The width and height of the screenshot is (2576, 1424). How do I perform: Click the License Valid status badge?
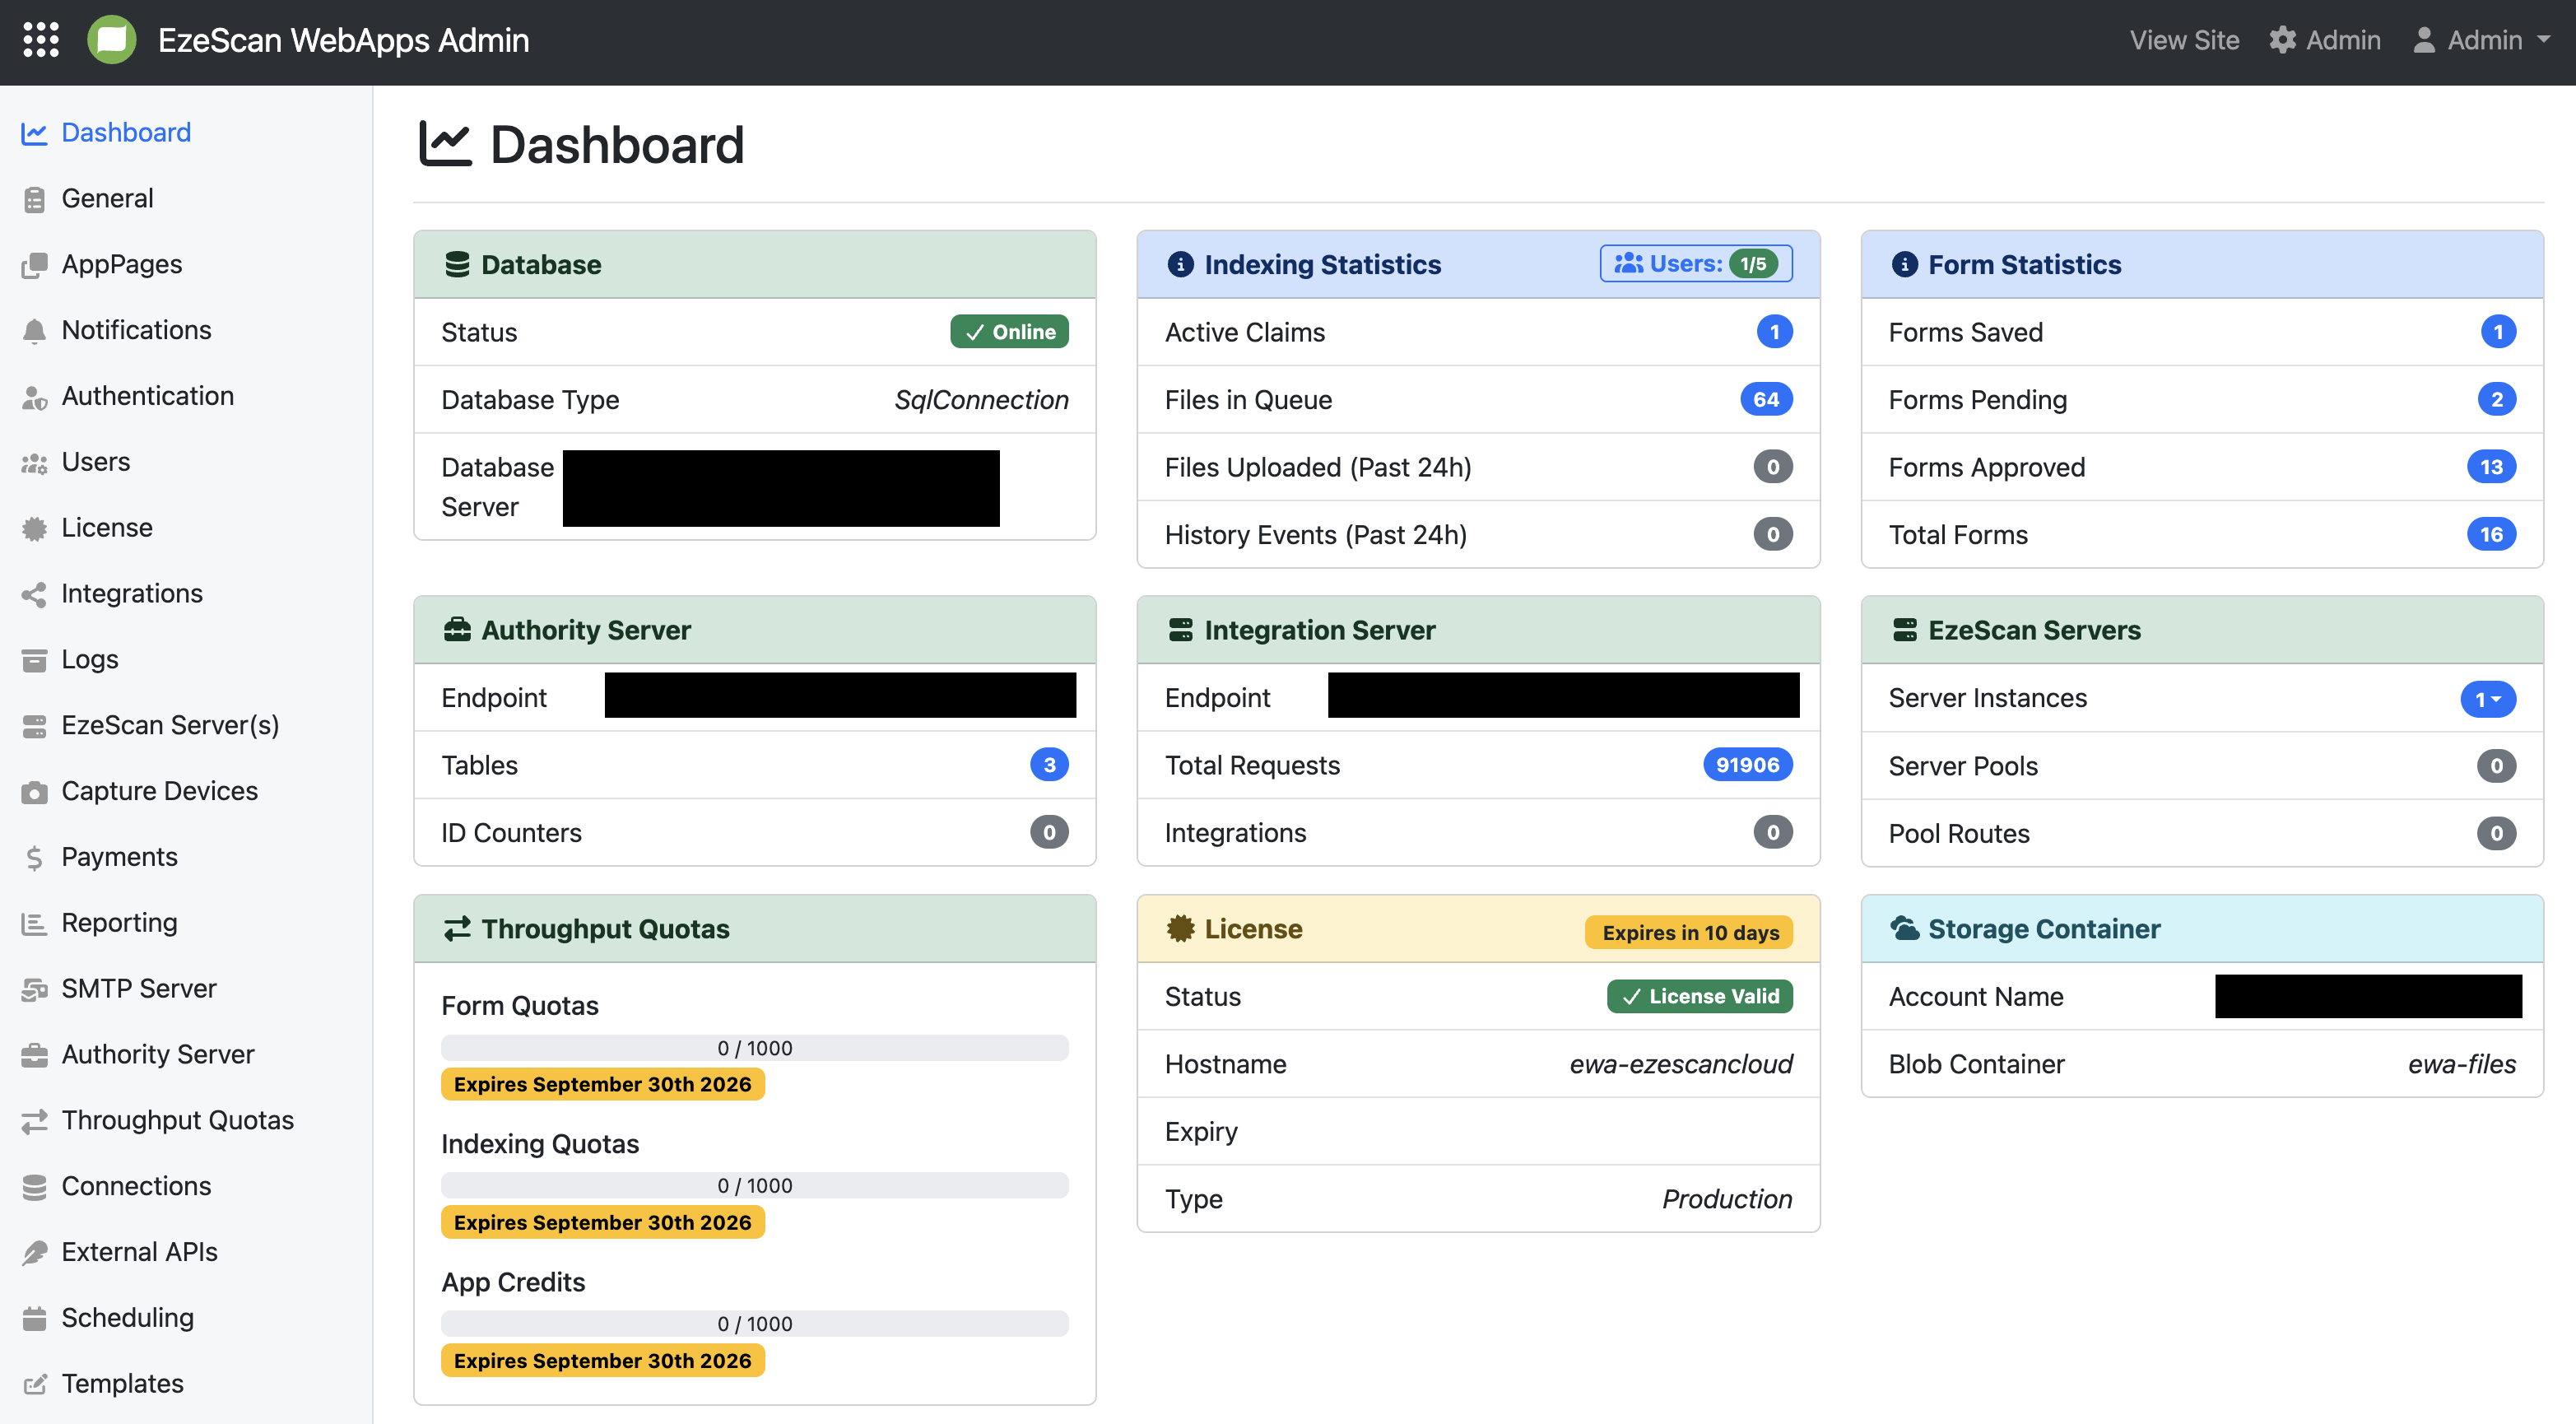pos(1699,996)
